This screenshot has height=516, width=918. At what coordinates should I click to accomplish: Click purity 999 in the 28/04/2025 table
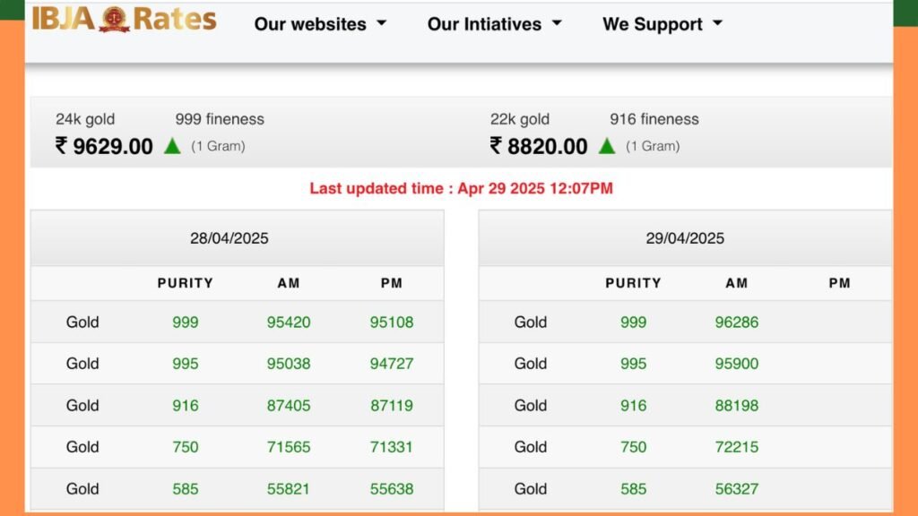pos(185,322)
